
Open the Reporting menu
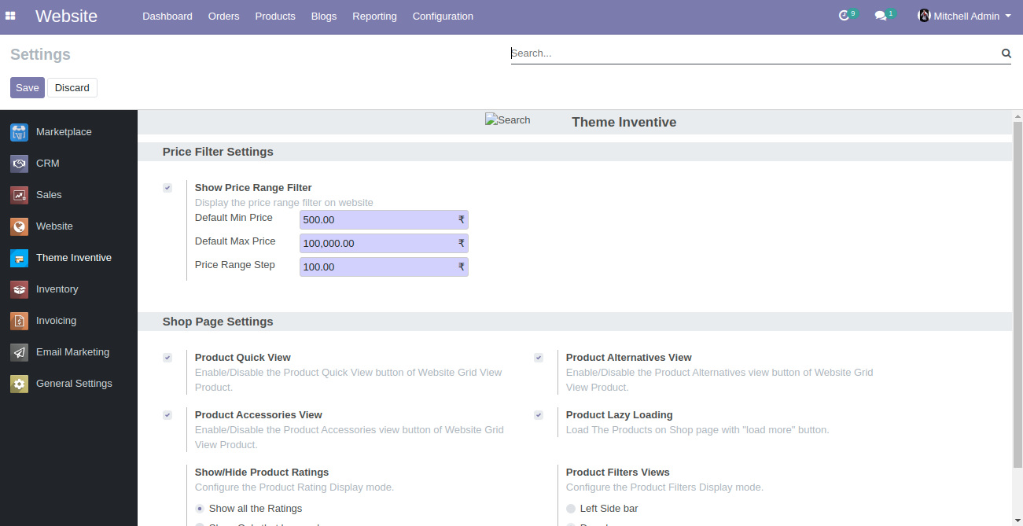pos(374,16)
